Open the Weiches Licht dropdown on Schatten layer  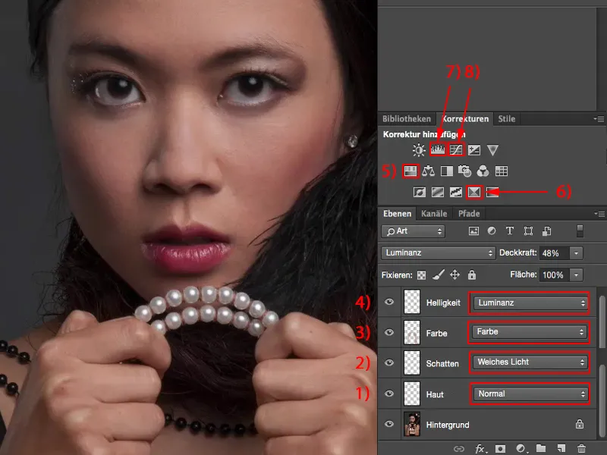click(x=530, y=362)
